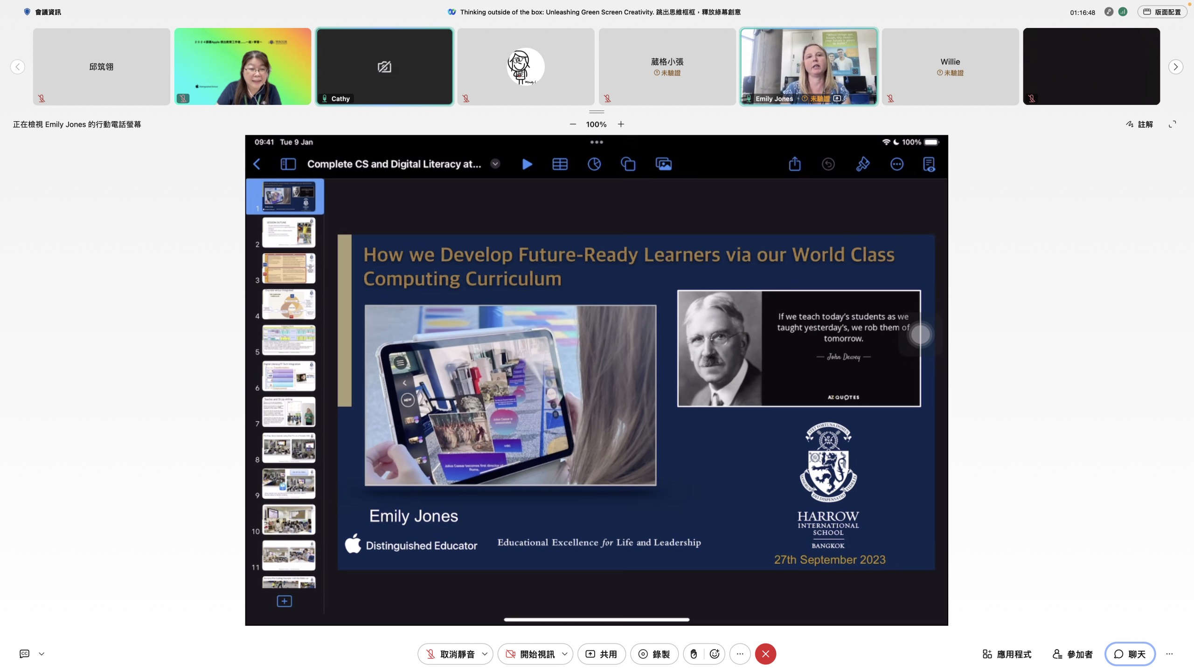
Task: Select slide 4 thumbnail in navigator
Action: click(x=289, y=304)
